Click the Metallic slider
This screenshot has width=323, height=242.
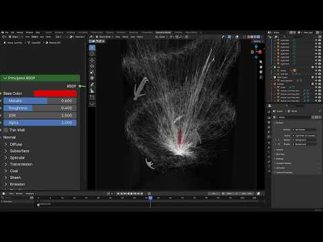(40, 101)
